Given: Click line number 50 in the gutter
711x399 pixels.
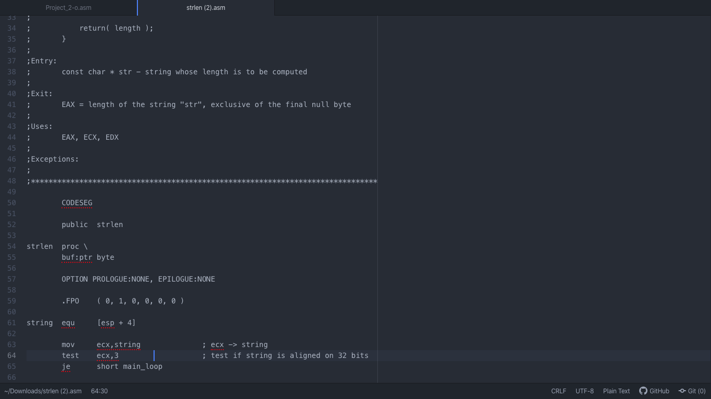Looking at the screenshot, I should (x=11, y=203).
